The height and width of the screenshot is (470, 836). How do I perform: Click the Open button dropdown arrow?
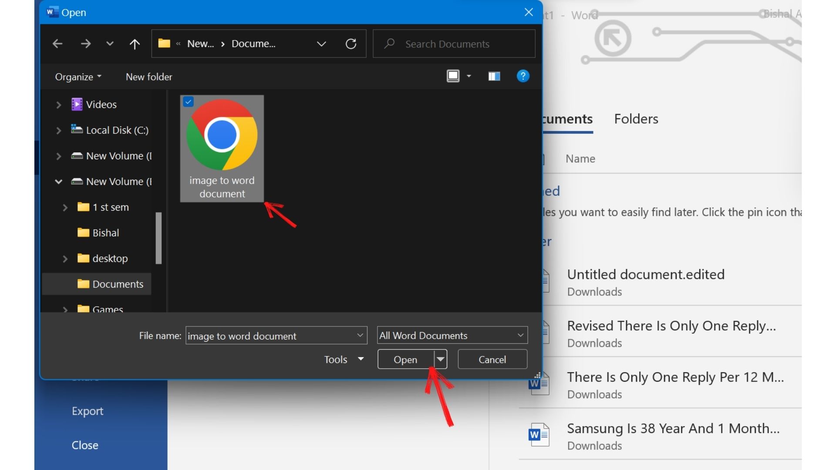coord(440,359)
